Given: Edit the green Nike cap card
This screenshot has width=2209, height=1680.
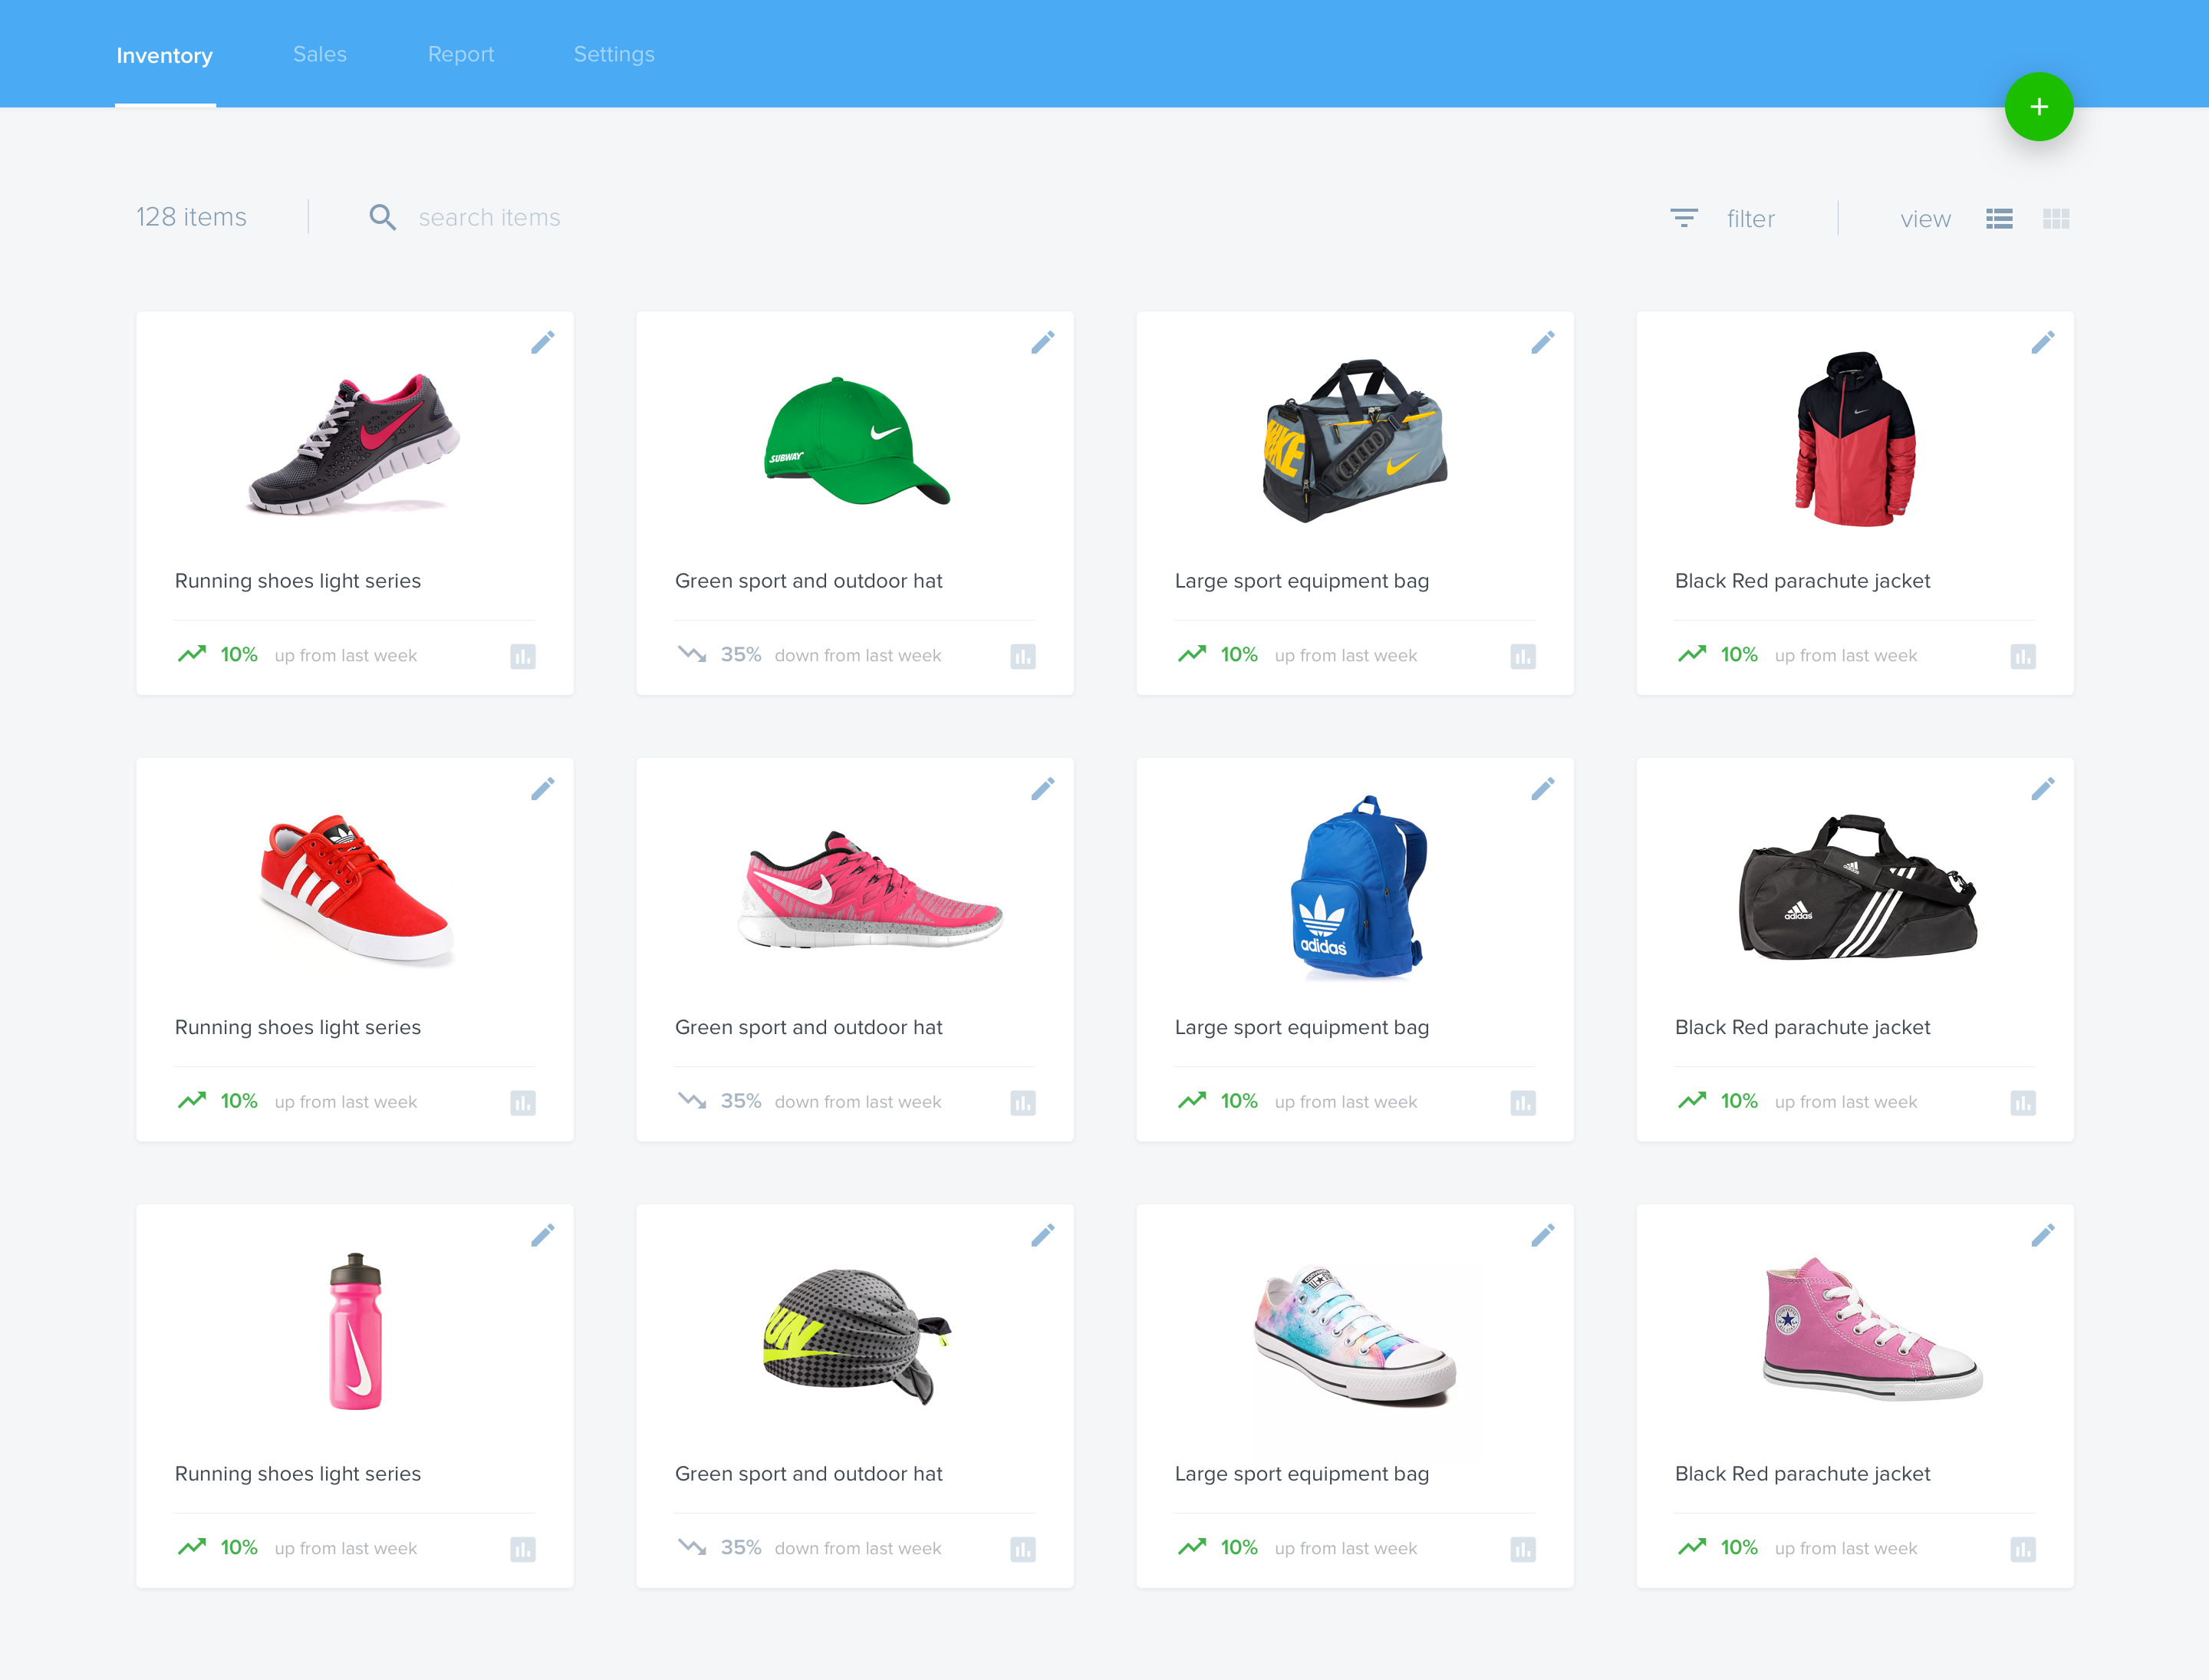Looking at the screenshot, I should [x=1042, y=343].
